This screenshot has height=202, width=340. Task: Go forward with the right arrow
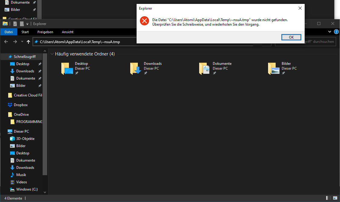(x=15, y=42)
